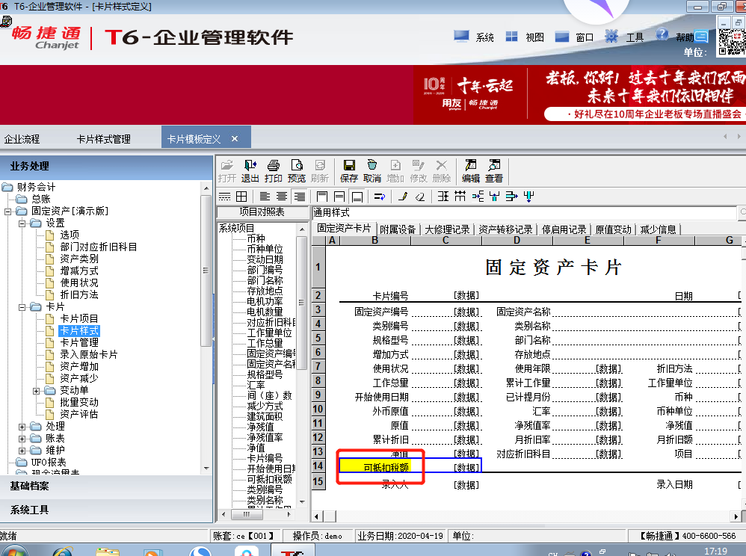This screenshot has width=746, height=556.
Task: Save with the 保存 floppy icon
Action: coord(349,170)
